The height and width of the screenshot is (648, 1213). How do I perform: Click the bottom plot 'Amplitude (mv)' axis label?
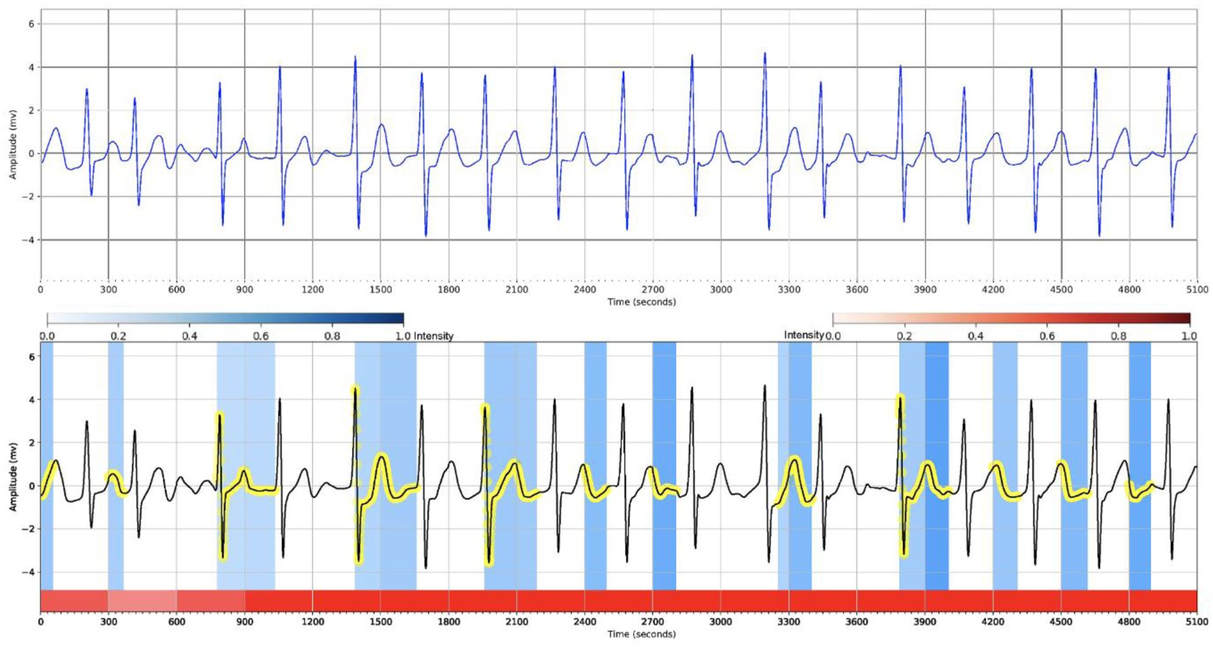click(x=13, y=477)
